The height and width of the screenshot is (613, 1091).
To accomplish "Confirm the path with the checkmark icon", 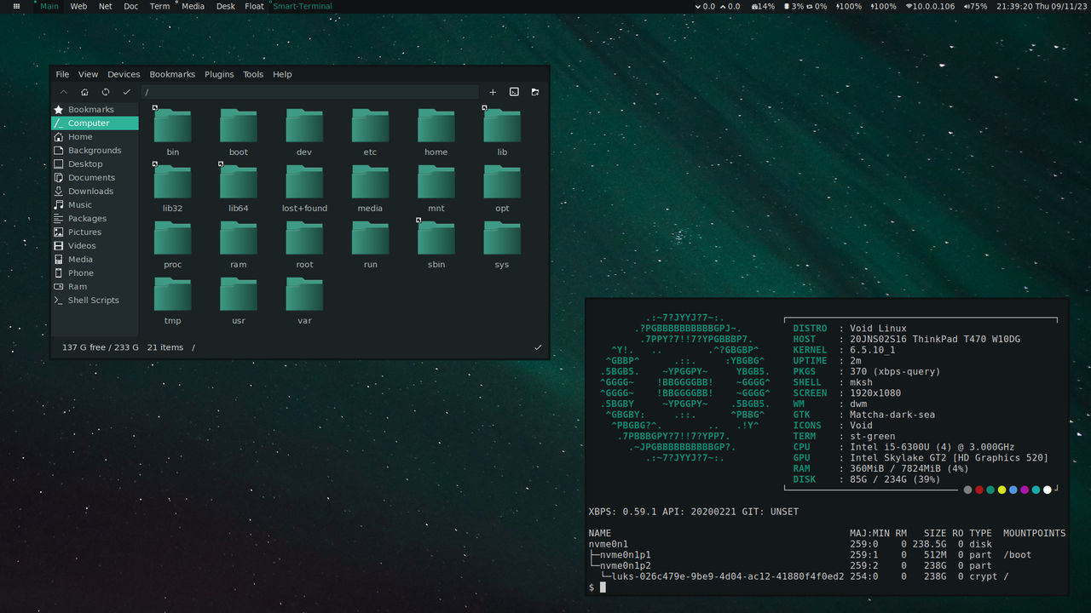I will pyautogui.click(x=126, y=92).
